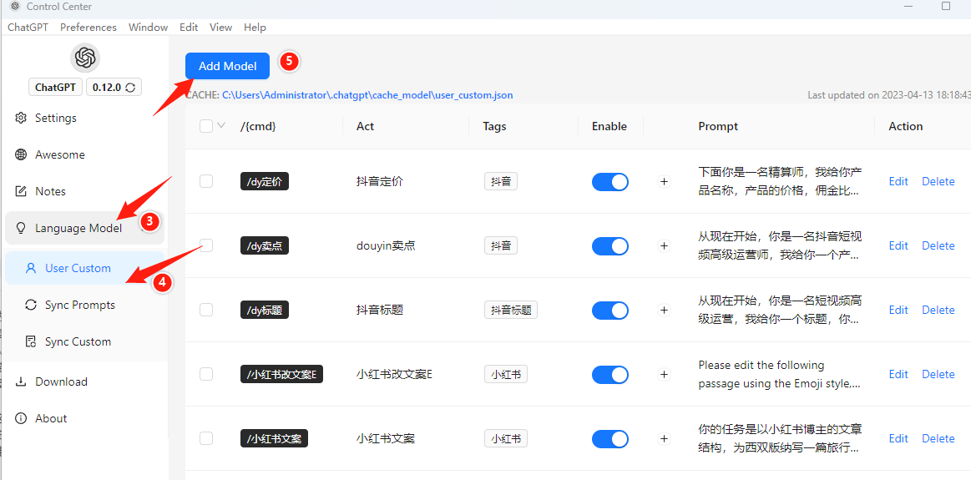Check the box for the /小红书文案 row

point(206,438)
